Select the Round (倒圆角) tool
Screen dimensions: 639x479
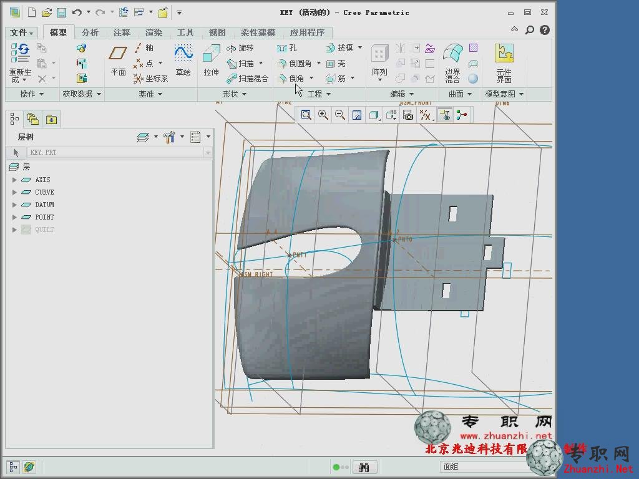(x=295, y=64)
